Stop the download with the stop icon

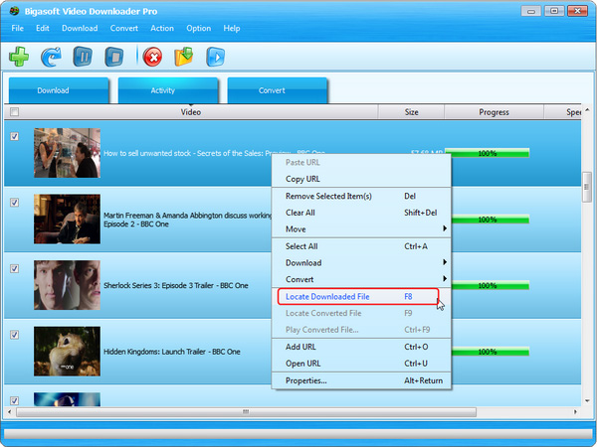click(114, 57)
